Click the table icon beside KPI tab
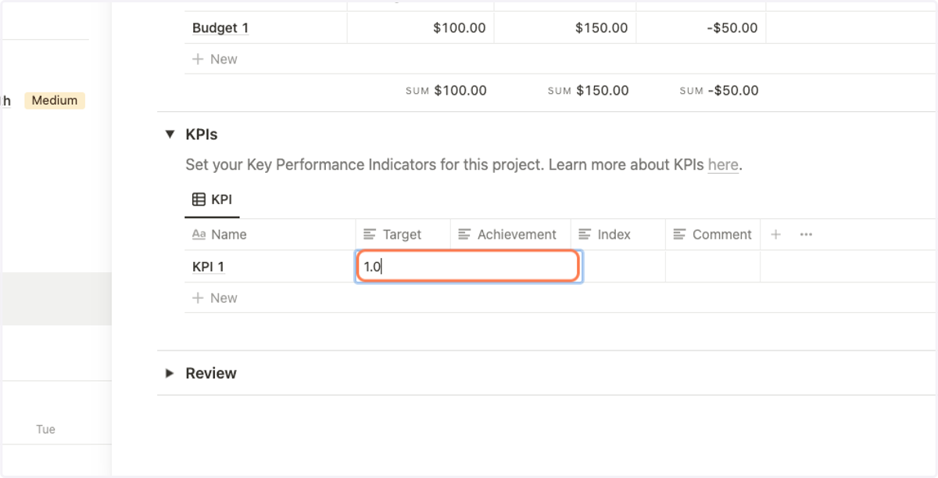Screen dimensions: 938x478 coord(199,199)
